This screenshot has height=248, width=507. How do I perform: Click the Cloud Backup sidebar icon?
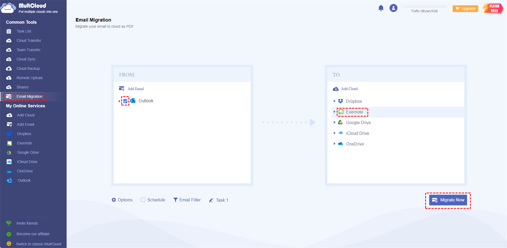click(9, 69)
